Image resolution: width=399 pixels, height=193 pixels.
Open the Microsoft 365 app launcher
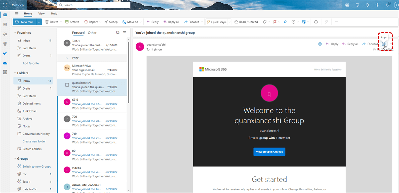click(5, 5)
